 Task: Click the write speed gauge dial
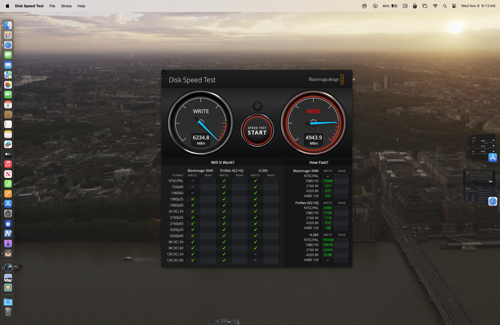tap(201, 123)
